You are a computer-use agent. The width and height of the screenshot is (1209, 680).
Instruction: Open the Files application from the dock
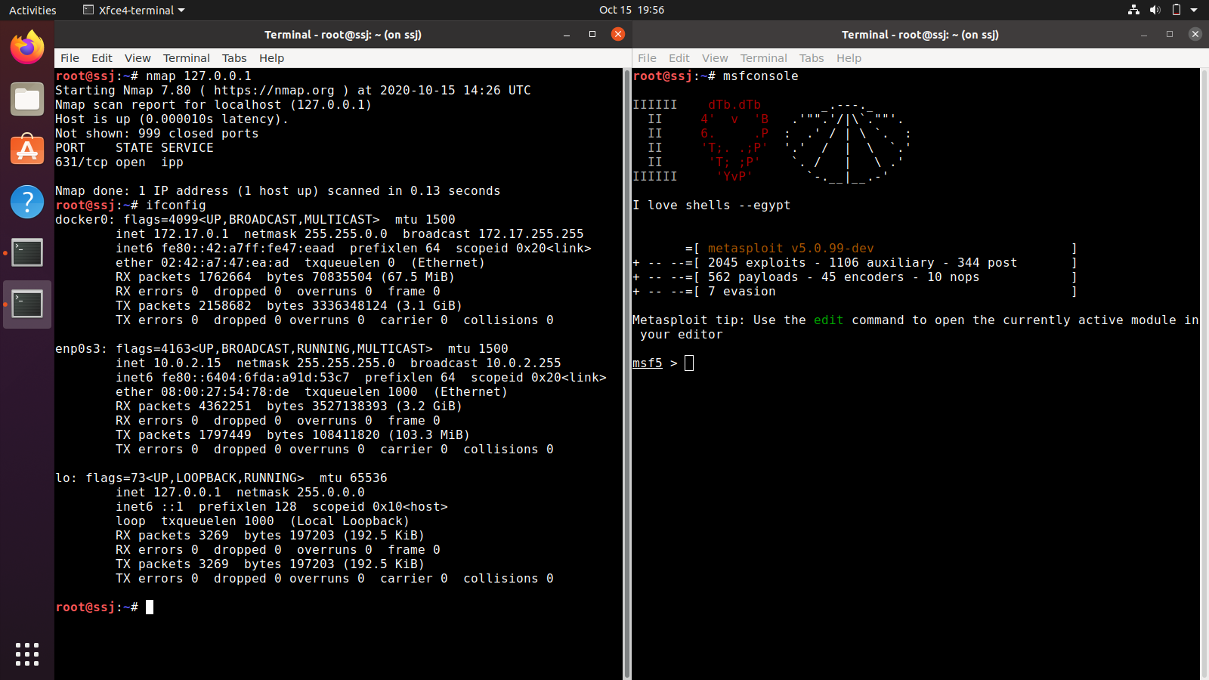point(26,98)
